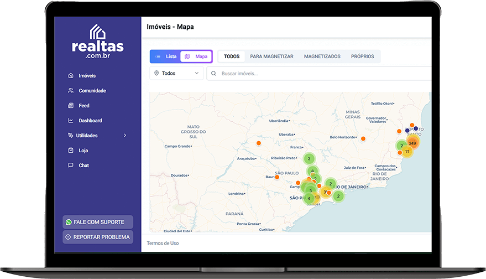The height and width of the screenshot is (279, 486).
Task: Click the Campo Grande city label
Action: click(177, 146)
